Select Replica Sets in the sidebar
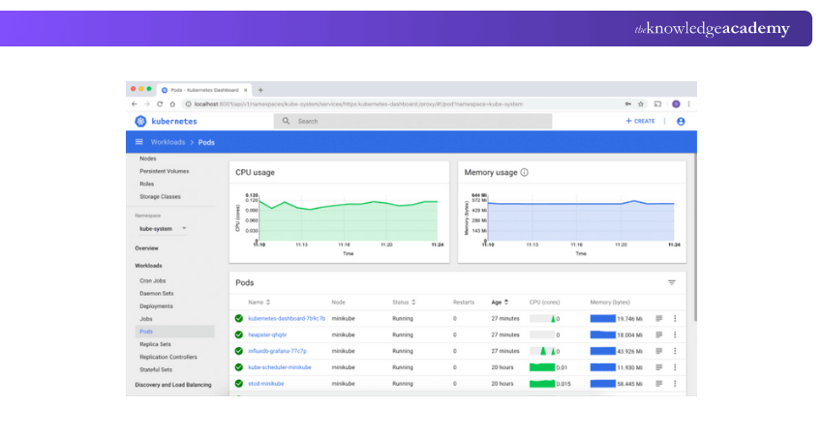 point(155,343)
